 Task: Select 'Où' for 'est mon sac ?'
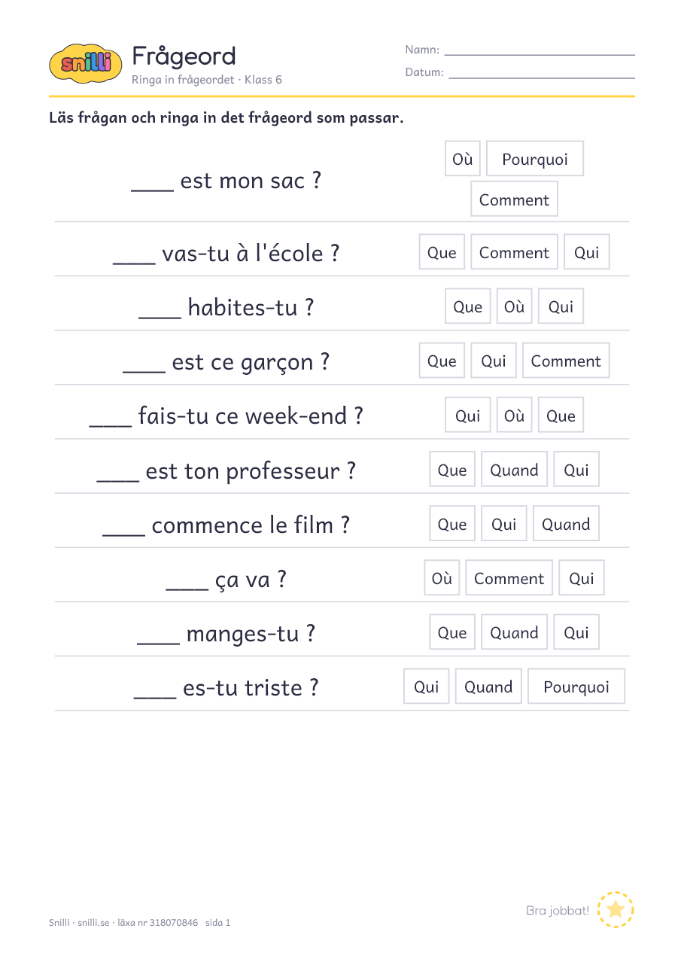pos(463,159)
